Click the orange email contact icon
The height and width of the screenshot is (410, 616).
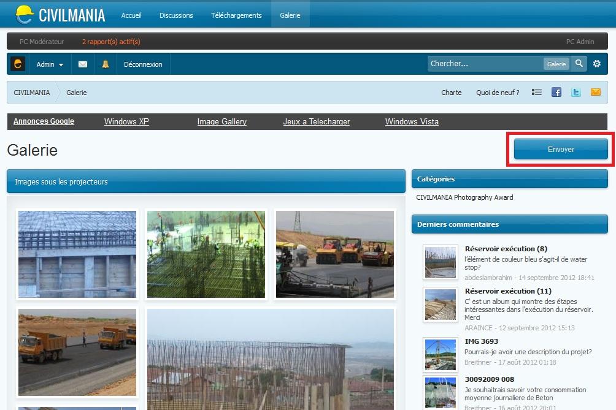(596, 92)
